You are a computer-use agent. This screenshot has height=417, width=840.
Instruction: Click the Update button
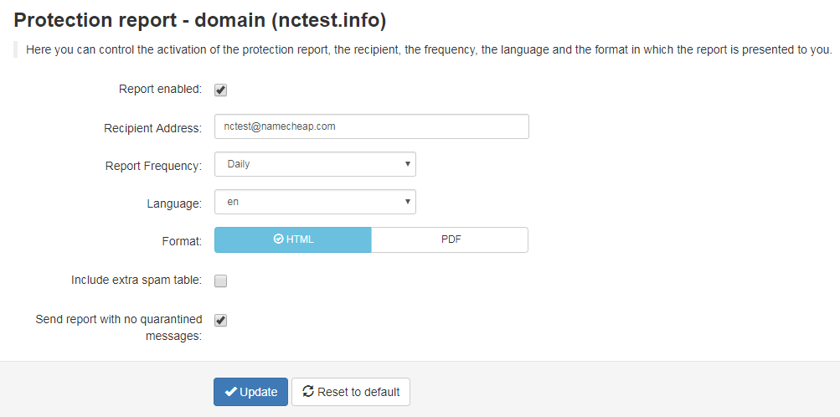click(x=250, y=392)
